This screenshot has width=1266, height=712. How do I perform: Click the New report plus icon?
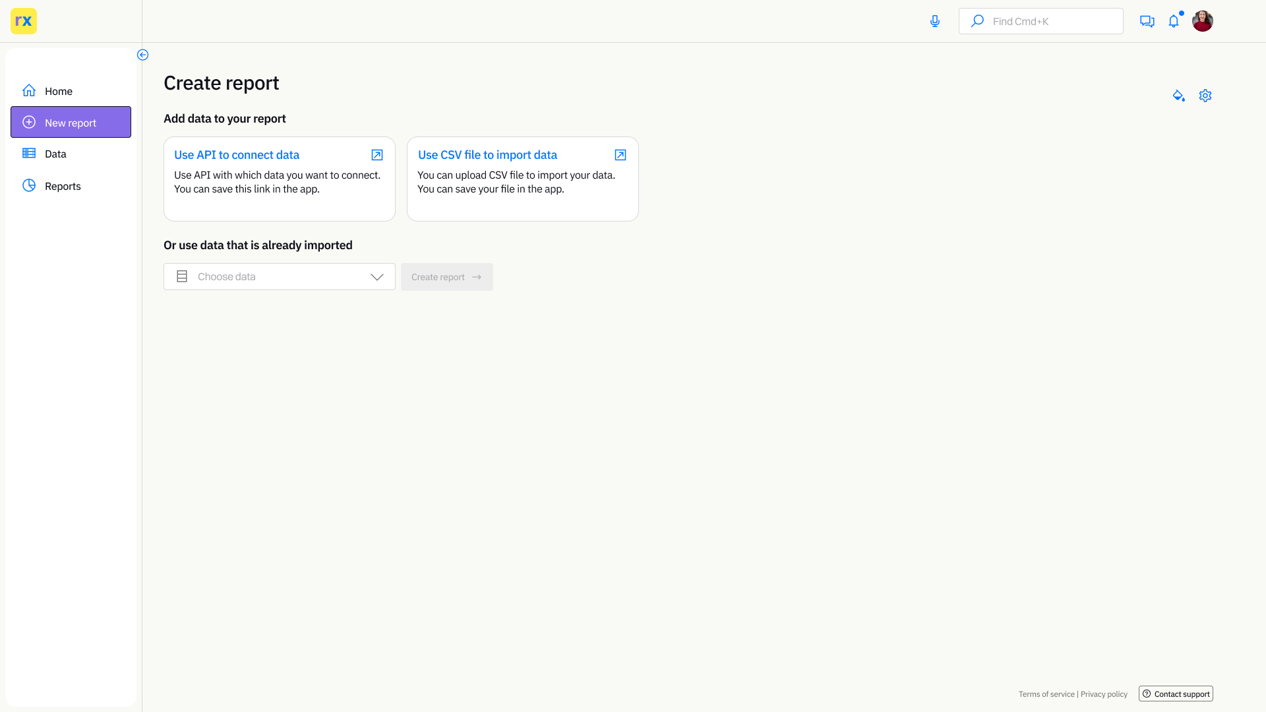(29, 122)
